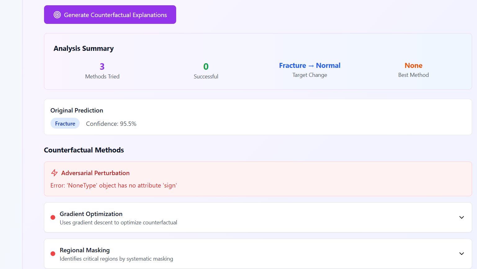Click the NoneType error message text

114,185
